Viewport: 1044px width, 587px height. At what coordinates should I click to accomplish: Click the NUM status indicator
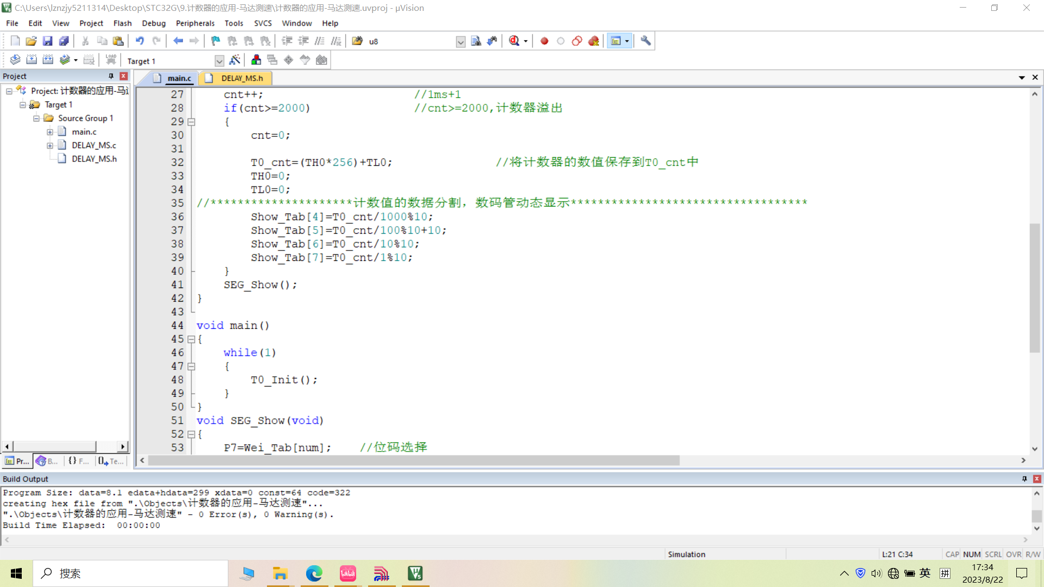(972, 554)
